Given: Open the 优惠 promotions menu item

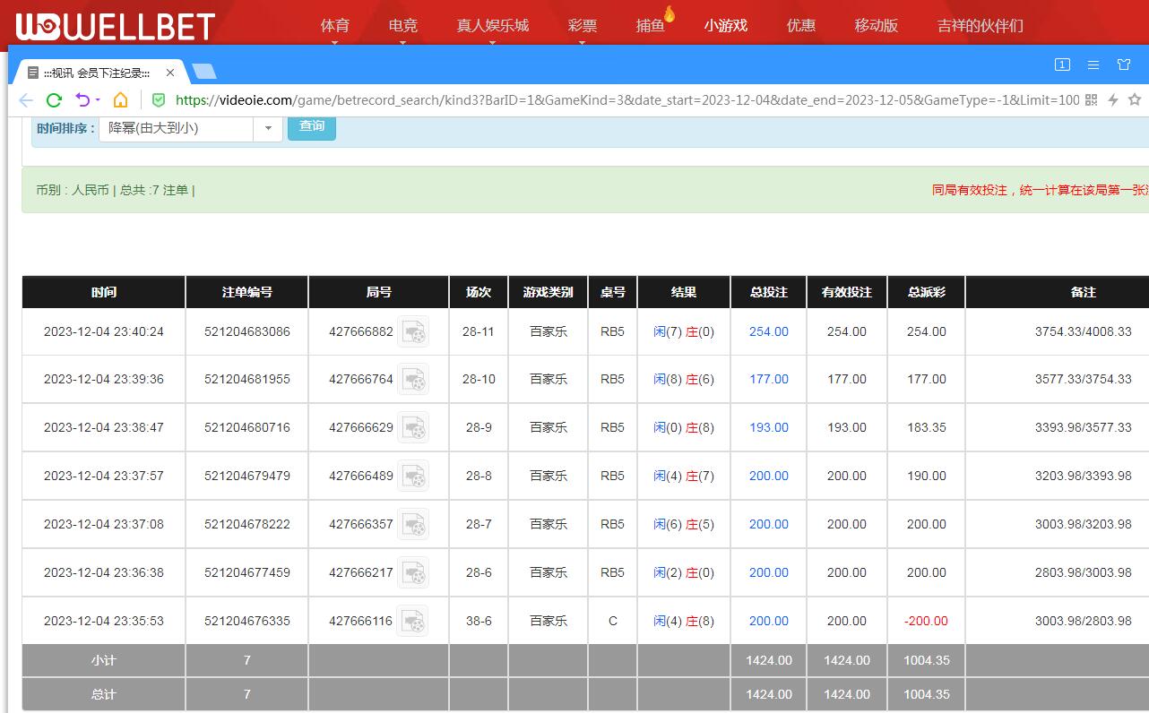Looking at the screenshot, I should point(800,26).
